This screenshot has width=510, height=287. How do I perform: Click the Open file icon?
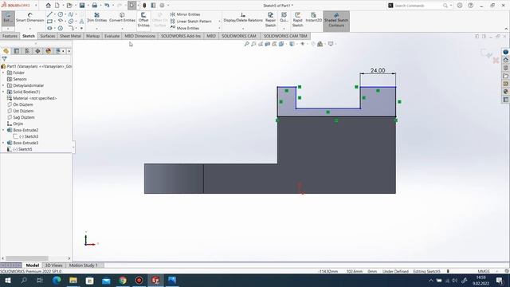coord(69,6)
